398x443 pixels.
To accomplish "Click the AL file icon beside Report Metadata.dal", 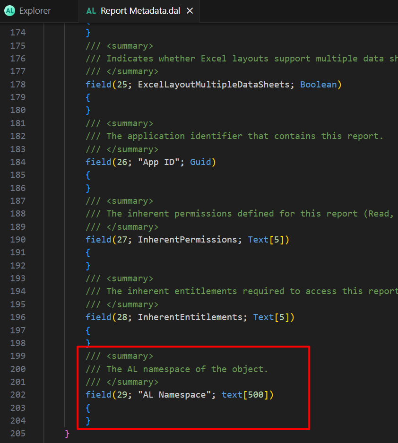I will coord(91,11).
